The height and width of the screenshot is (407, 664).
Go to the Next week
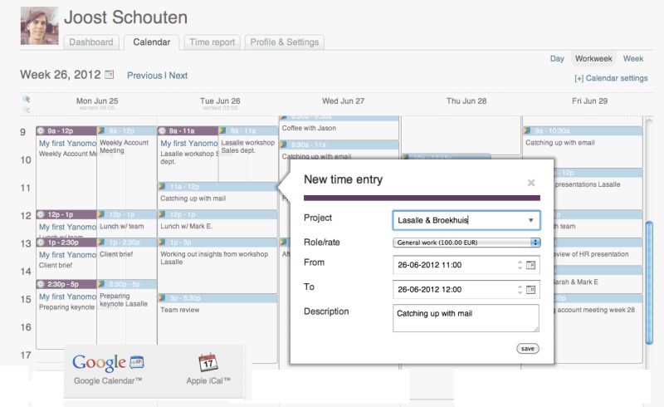coord(178,76)
